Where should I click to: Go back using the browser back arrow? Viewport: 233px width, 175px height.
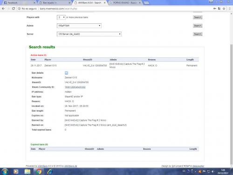coord(3,9)
